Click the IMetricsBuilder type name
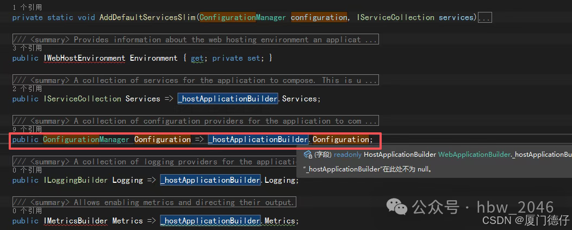572x230 pixels. [76, 221]
